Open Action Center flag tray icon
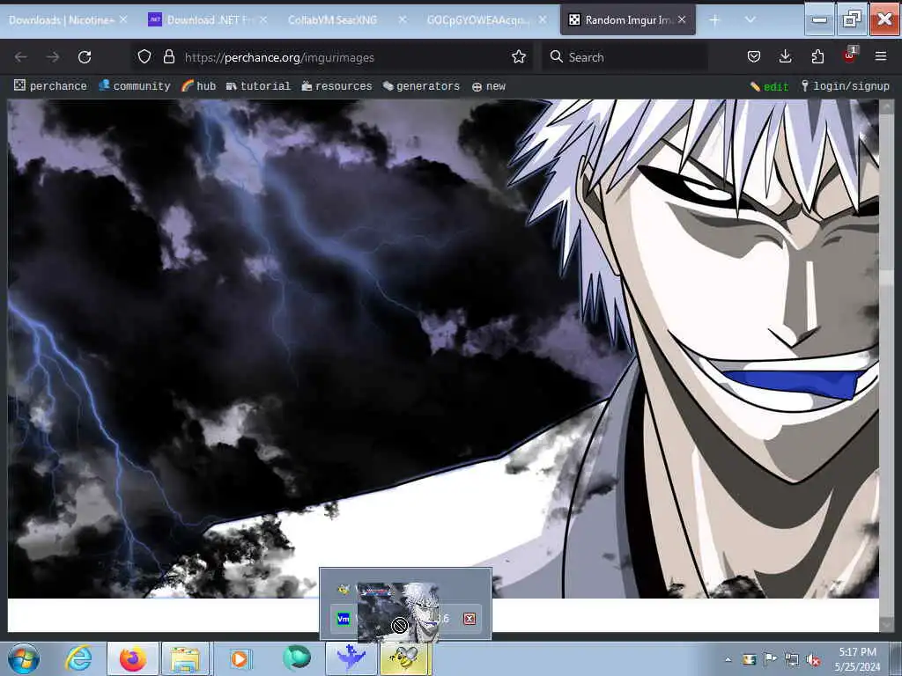This screenshot has height=676, width=902. (770, 659)
